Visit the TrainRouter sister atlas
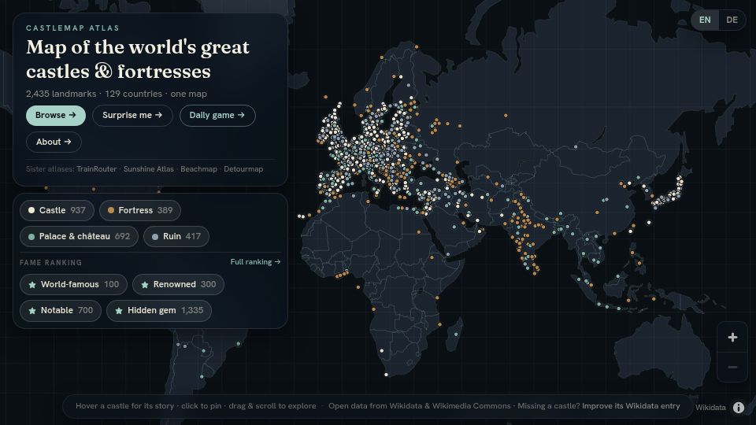Viewport: 756px width, 425px height. (96, 169)
